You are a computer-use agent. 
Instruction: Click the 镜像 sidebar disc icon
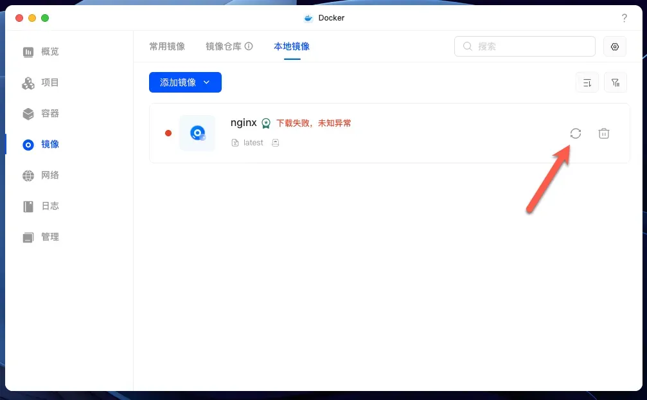[x=28, y=145]
